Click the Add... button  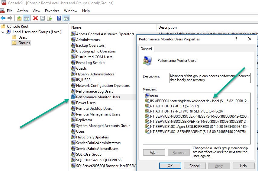(154, 152)
